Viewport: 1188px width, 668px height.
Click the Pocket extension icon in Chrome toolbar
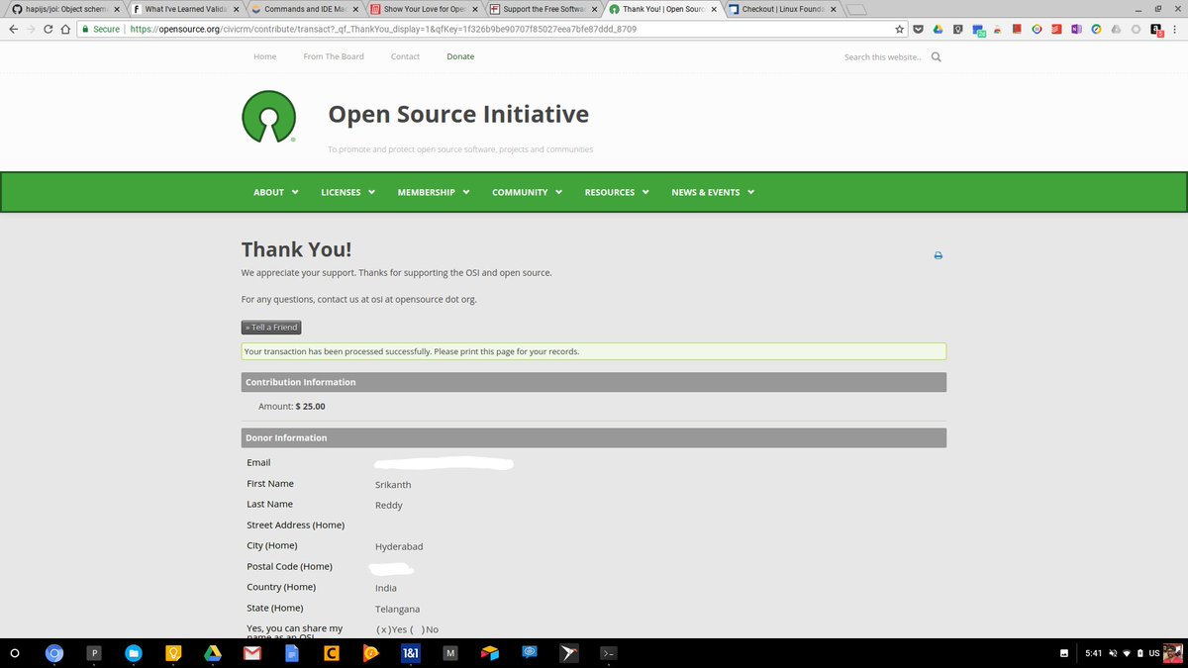point(918,30)
